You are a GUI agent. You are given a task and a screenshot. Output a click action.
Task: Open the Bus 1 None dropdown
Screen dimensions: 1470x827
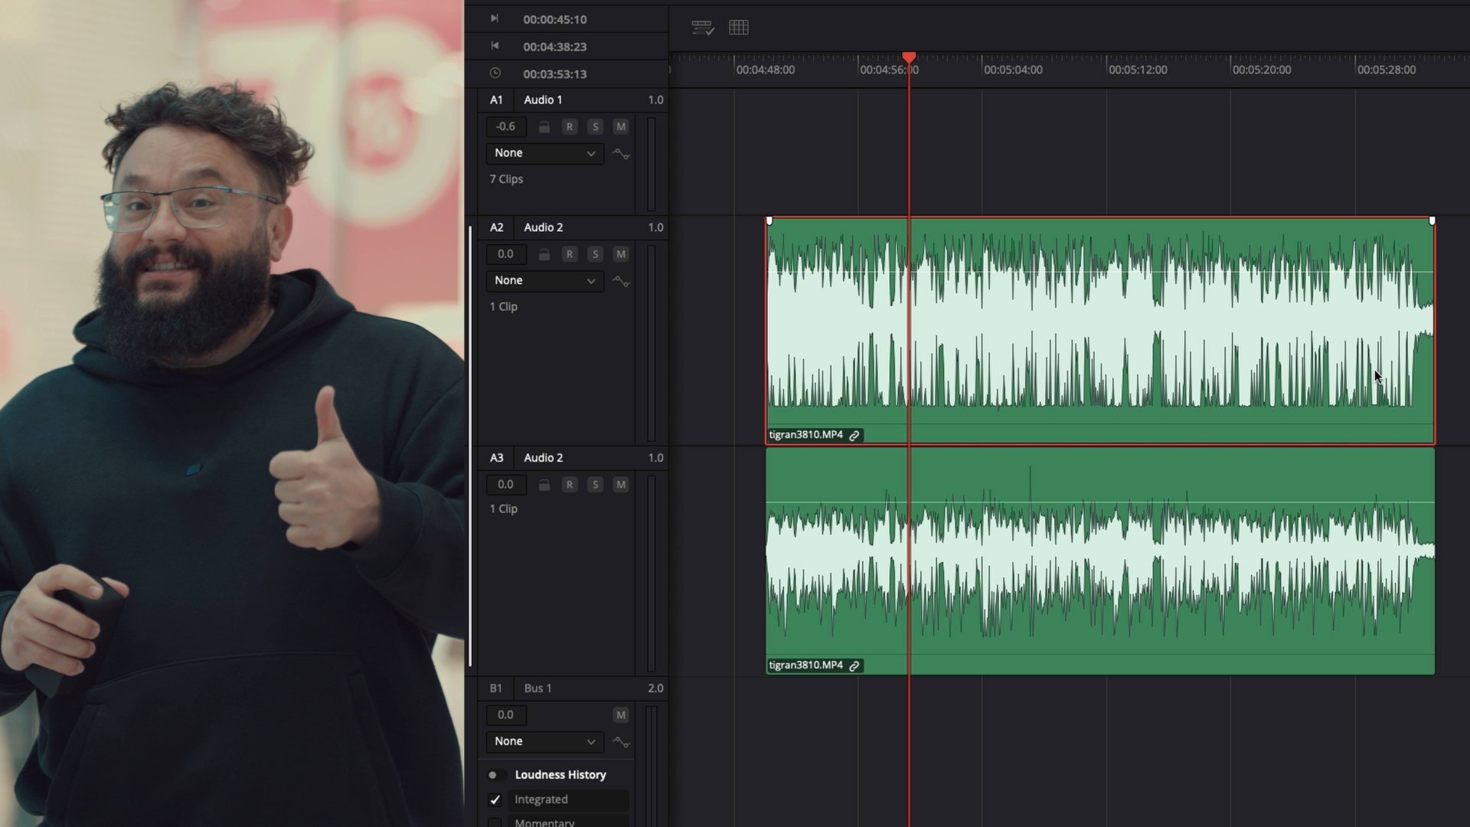tap(544, 741)
